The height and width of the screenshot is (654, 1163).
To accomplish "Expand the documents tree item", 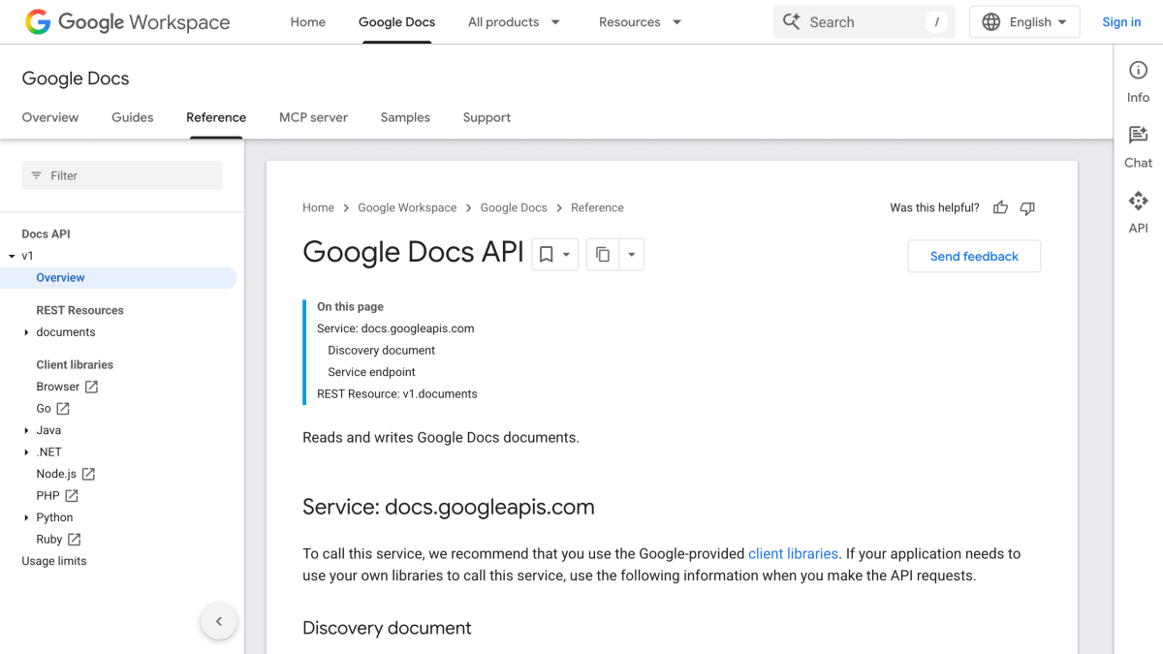I will (26, 333).
